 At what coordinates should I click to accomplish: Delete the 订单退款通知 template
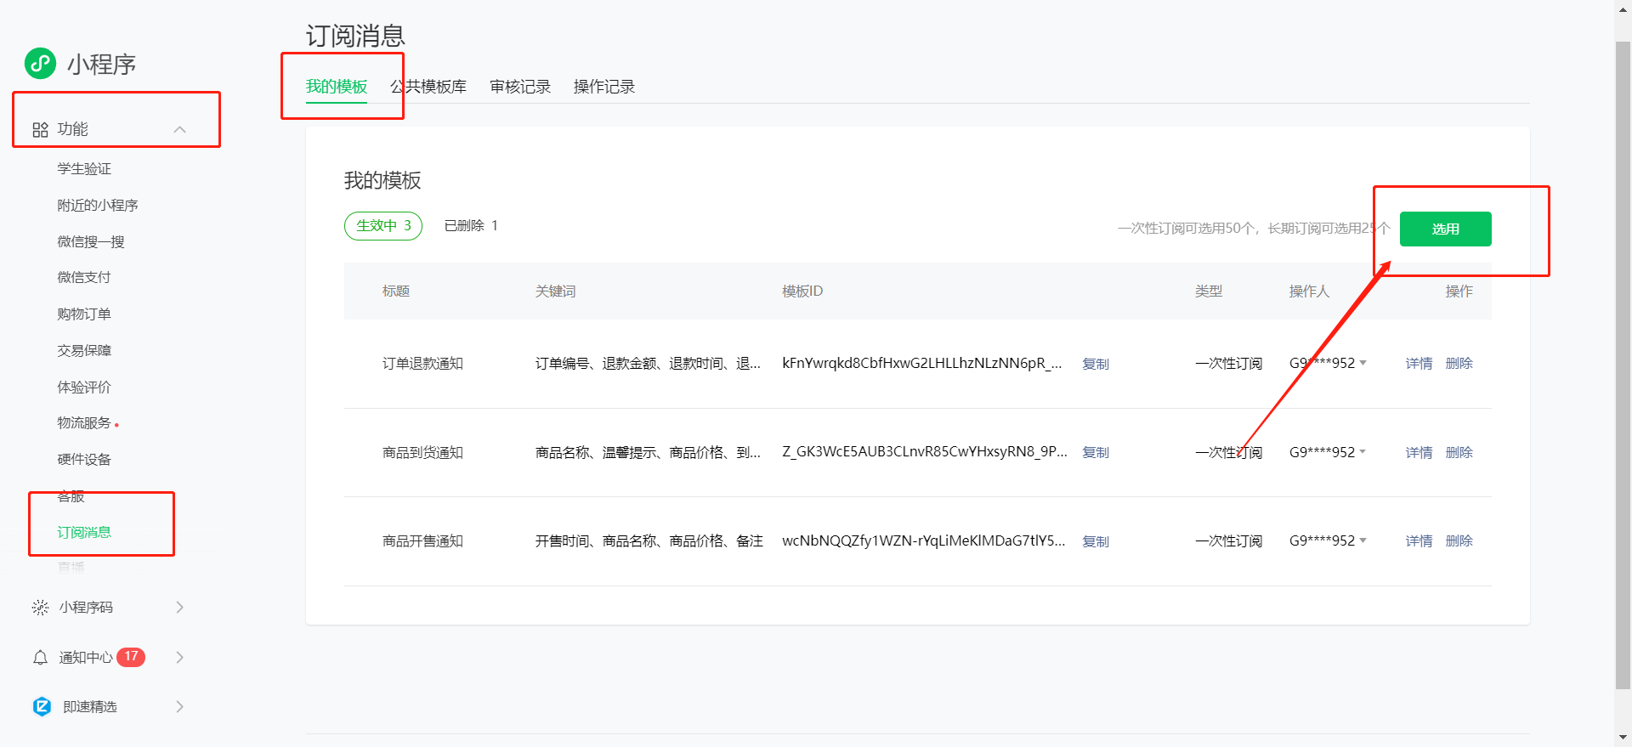pos(1459,364)
